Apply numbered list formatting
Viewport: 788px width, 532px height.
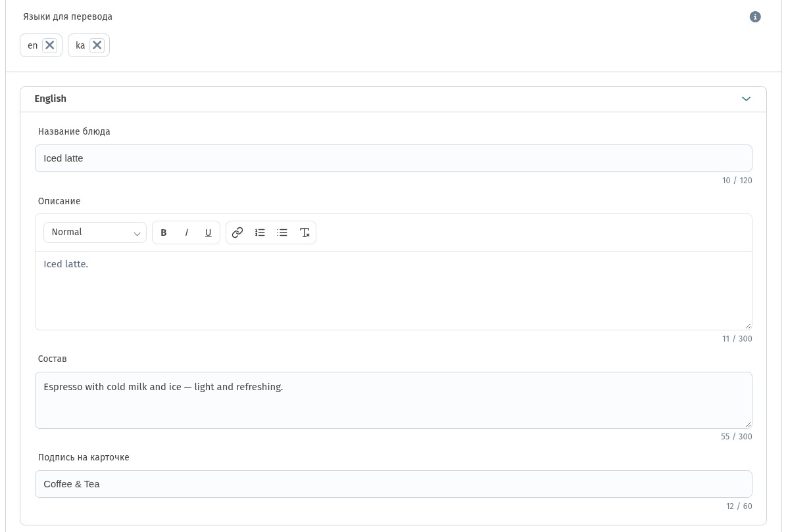pyautogui.click(x=260, y=233)
